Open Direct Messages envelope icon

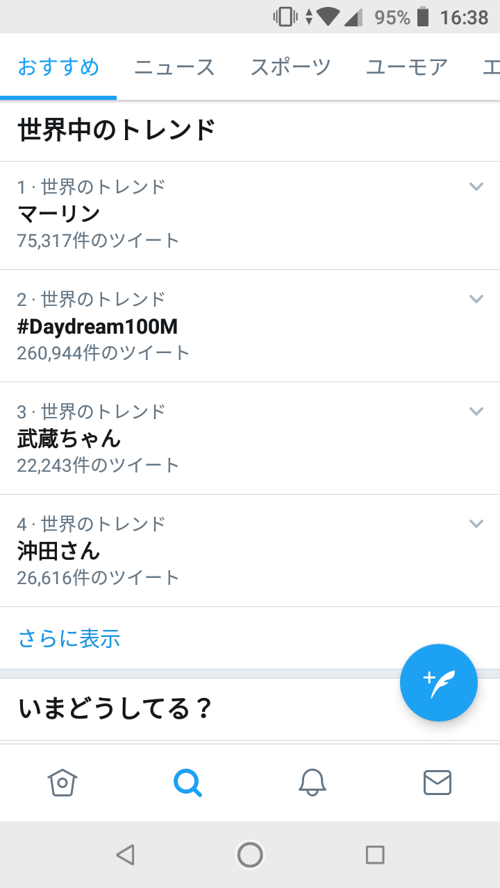tap(437, 783)
